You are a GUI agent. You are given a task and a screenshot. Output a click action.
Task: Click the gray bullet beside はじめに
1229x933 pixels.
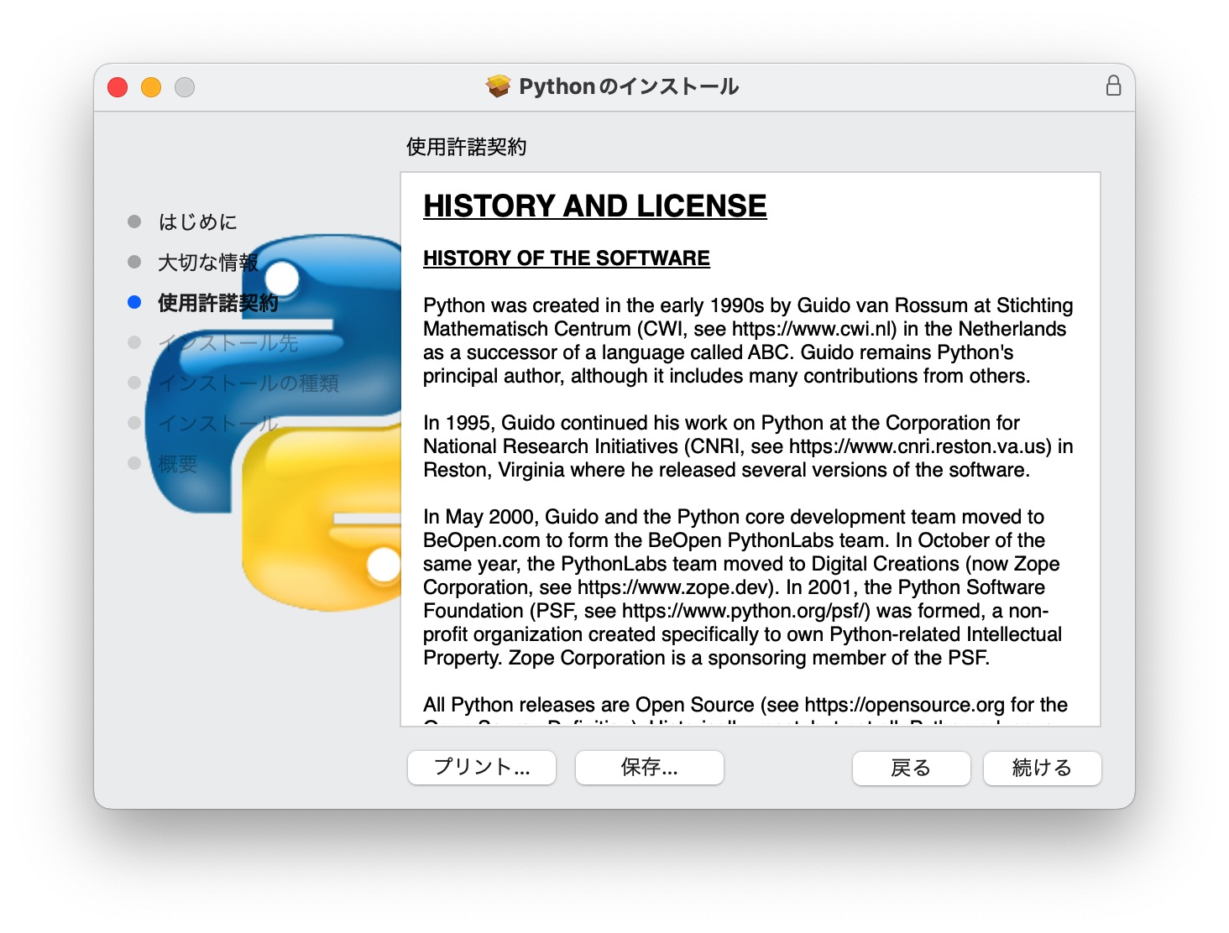click(134, 222)
